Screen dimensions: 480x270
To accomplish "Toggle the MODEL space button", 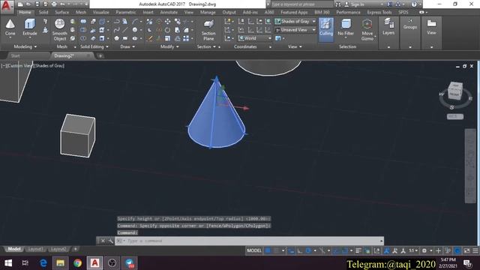I will (254, 250).
